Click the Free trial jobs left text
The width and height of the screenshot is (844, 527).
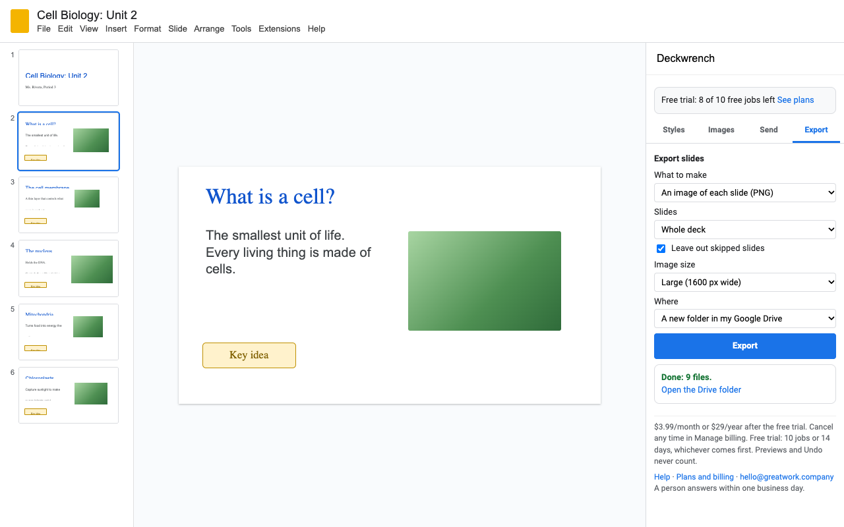(718, 100)
